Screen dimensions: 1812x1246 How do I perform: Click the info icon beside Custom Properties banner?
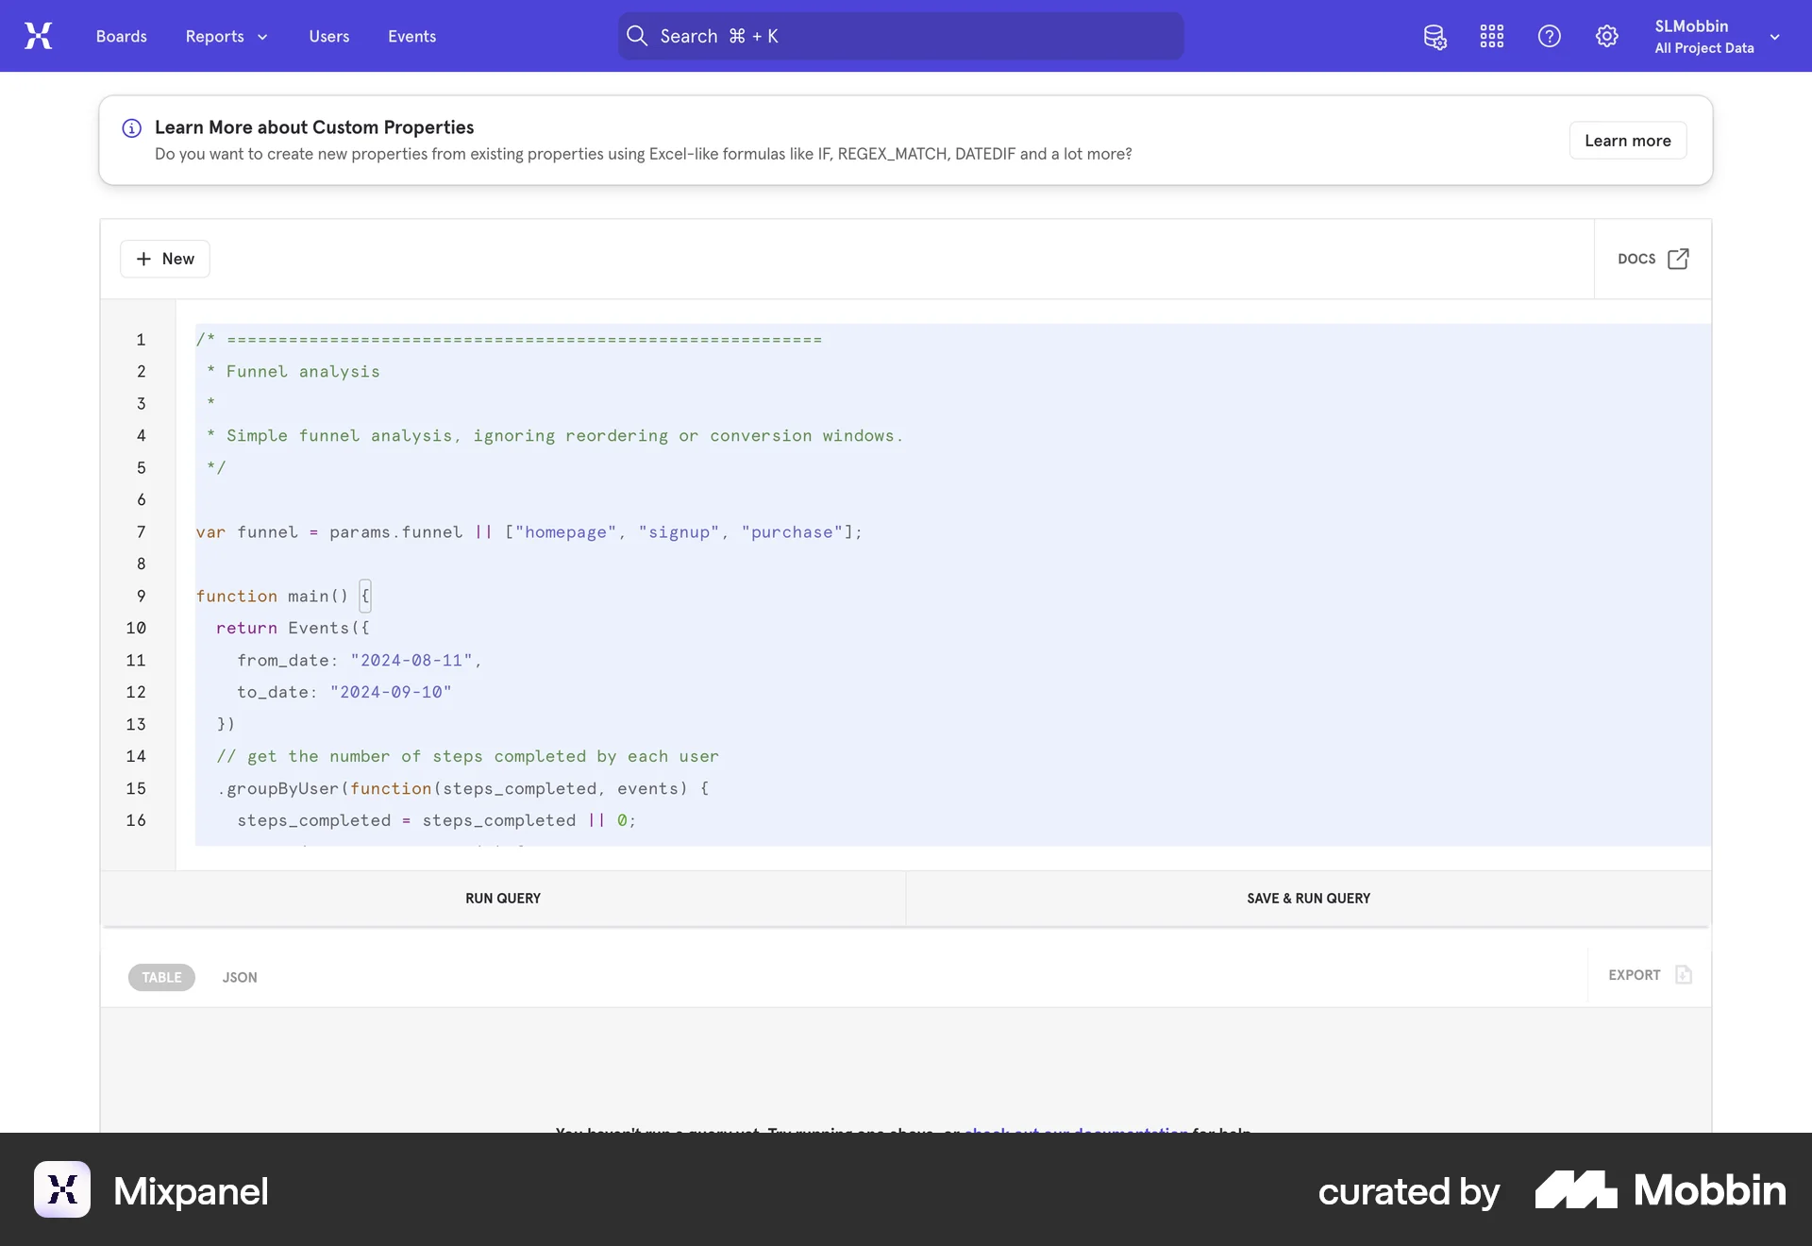131,128
